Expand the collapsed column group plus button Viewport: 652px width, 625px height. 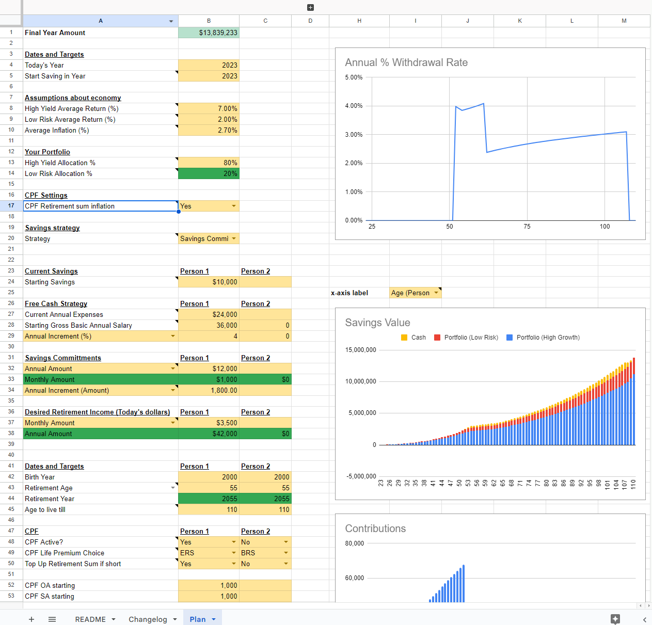tap(310, 7)
